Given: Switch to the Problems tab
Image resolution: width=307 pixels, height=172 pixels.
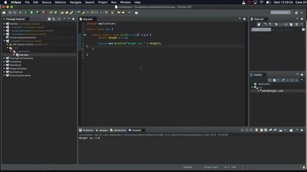Looking at the screenshot, I should [86, 130].
